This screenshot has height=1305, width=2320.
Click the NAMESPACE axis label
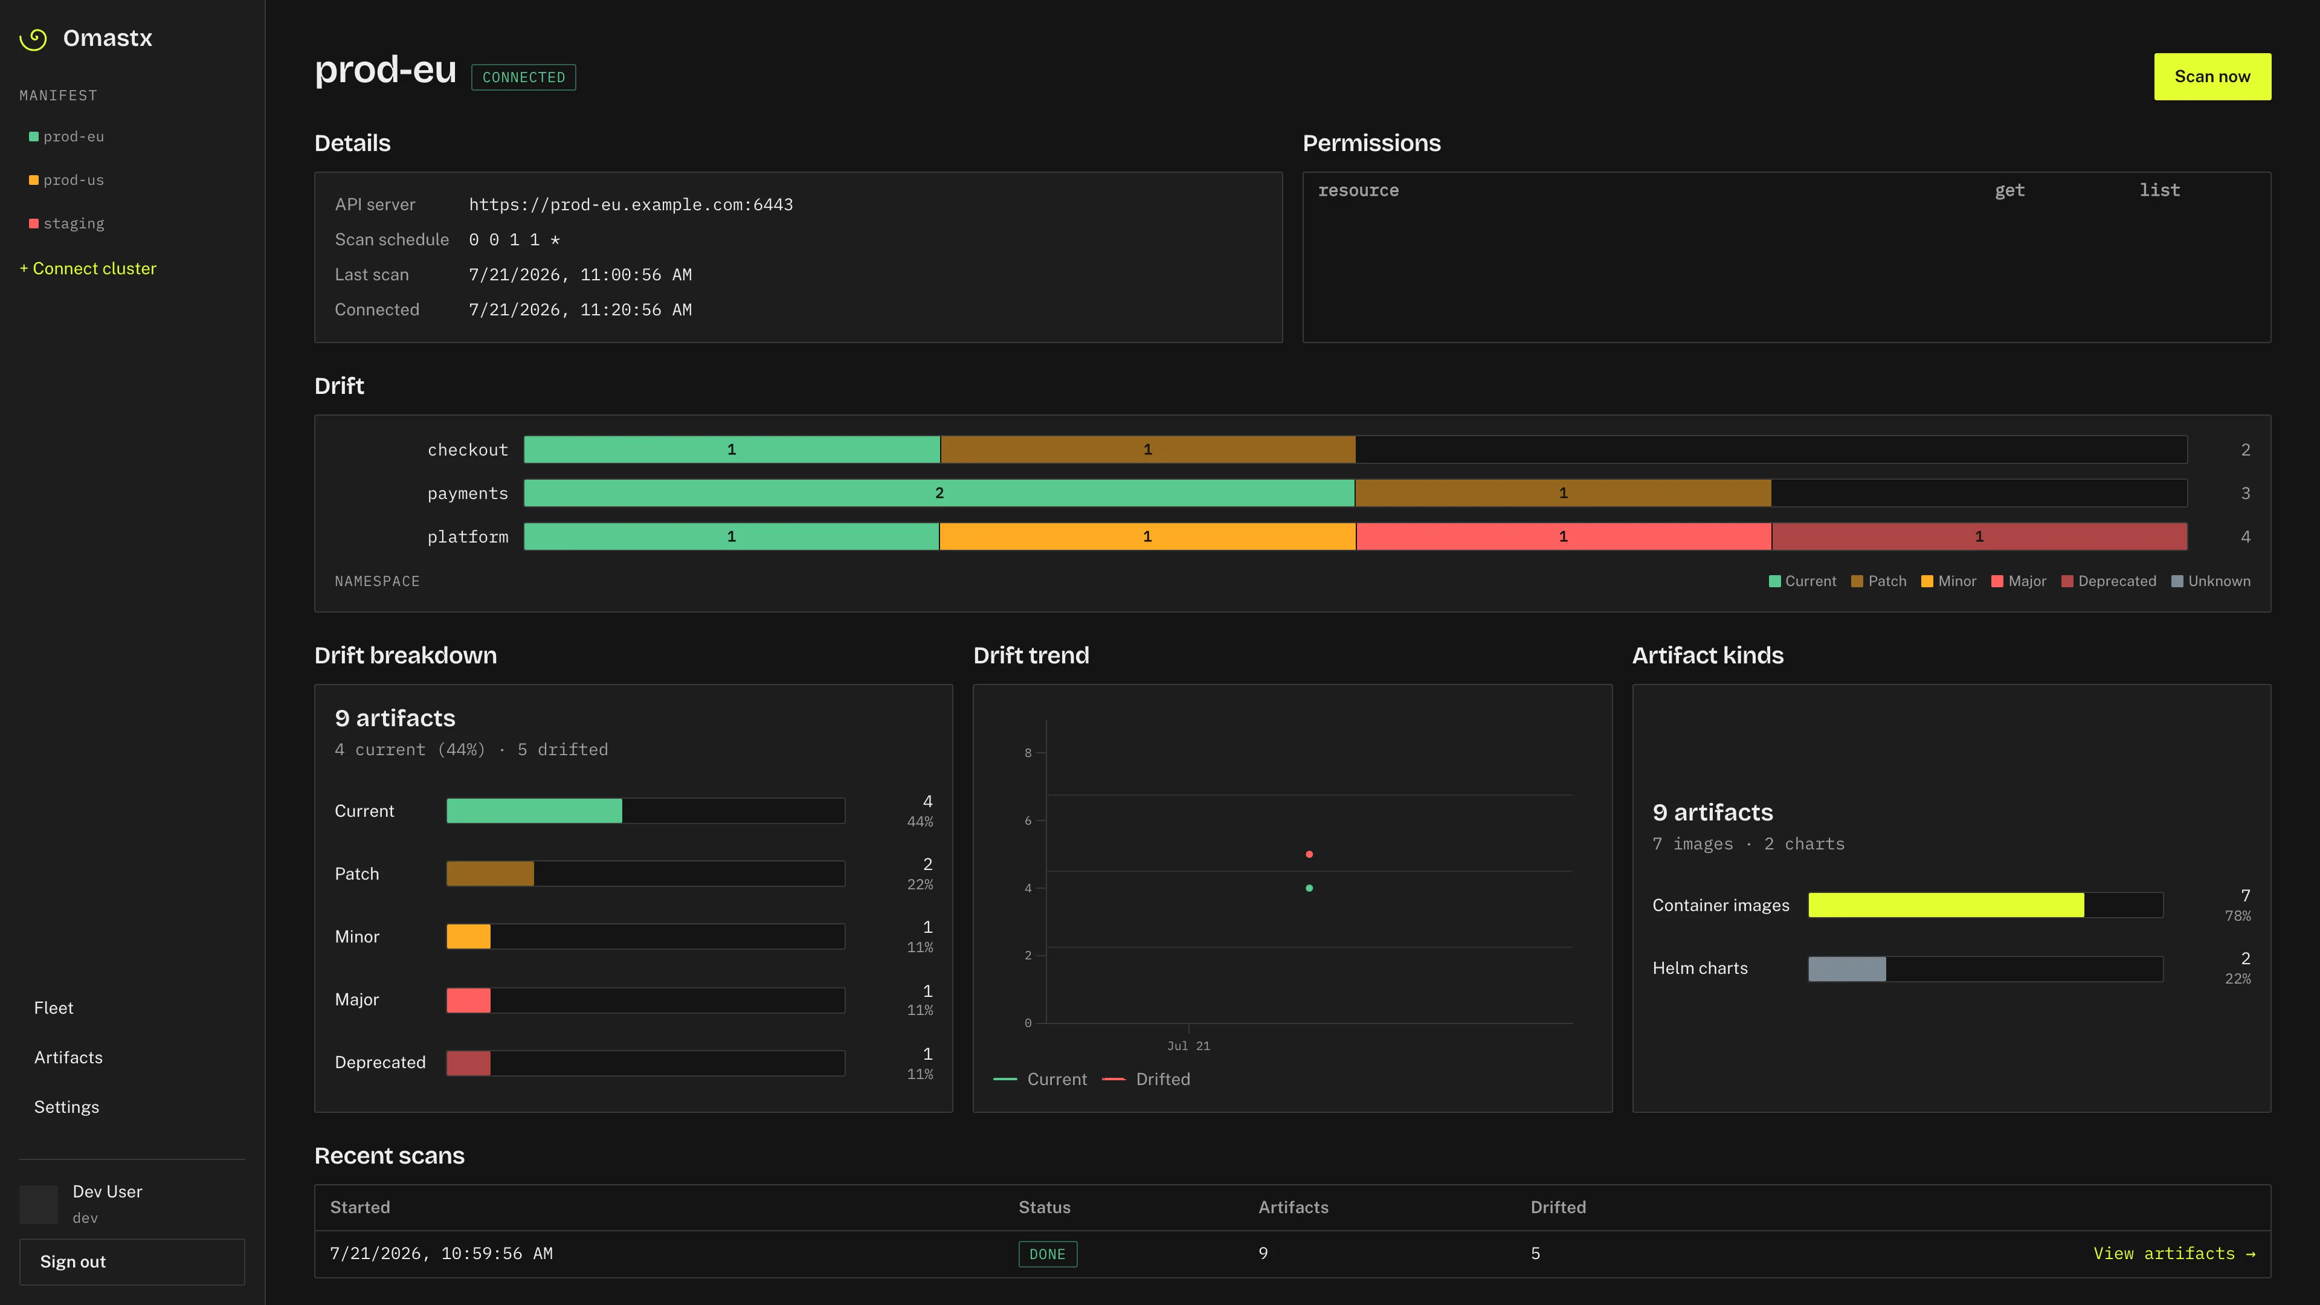click(378, 582)
